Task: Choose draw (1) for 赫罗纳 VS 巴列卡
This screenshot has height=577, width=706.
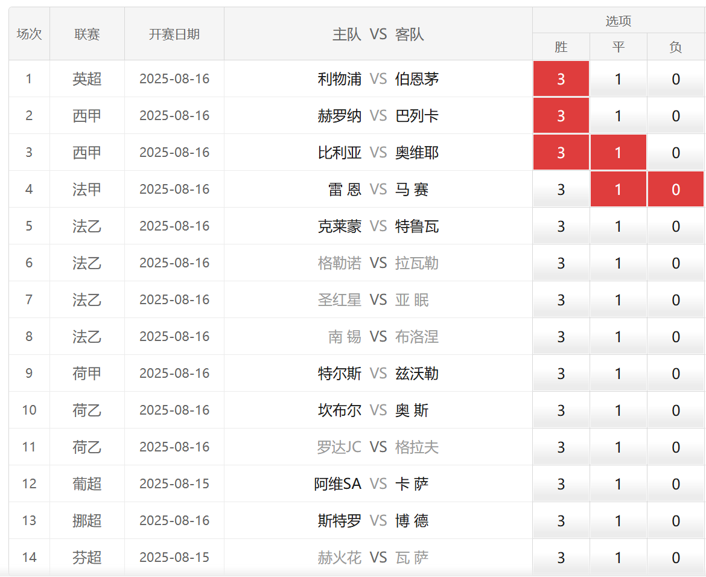Action: 618,116
